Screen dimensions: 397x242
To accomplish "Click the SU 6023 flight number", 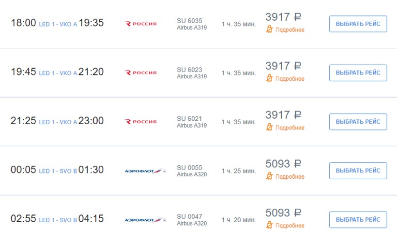I will [189, 70].
